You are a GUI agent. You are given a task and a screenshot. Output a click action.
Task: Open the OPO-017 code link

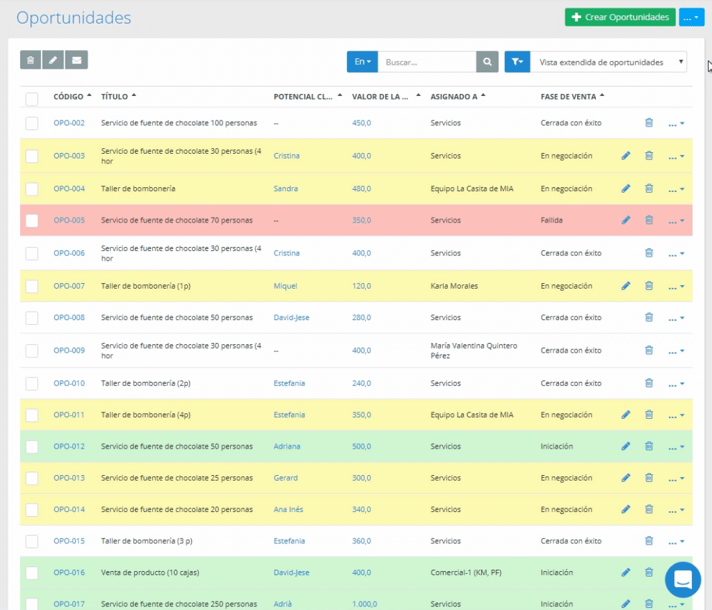coord(69,604)
